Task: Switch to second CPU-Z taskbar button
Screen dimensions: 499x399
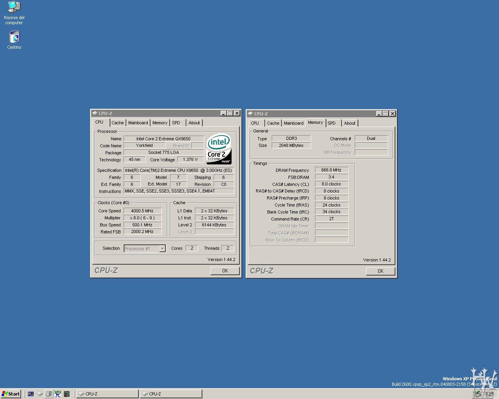Action: [171, 394]
